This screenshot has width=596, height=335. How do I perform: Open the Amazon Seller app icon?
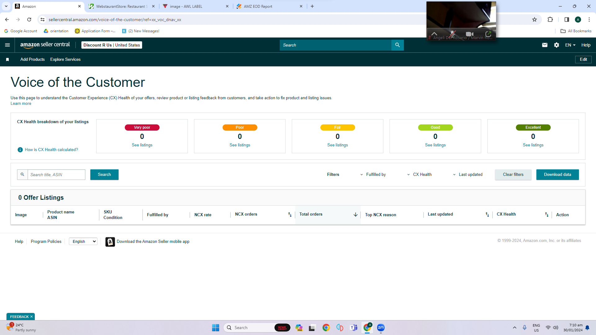pyautogui.click(x=110, y=242)
